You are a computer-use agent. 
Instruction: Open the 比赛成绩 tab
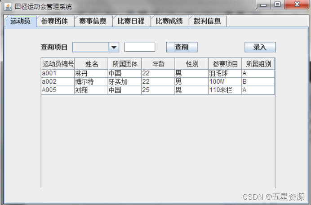(170, 21)
